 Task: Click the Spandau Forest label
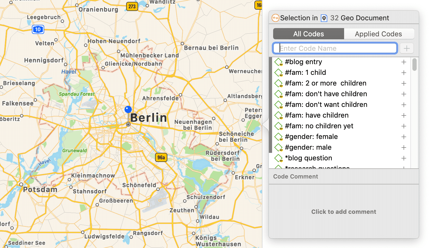click(77, 94)
